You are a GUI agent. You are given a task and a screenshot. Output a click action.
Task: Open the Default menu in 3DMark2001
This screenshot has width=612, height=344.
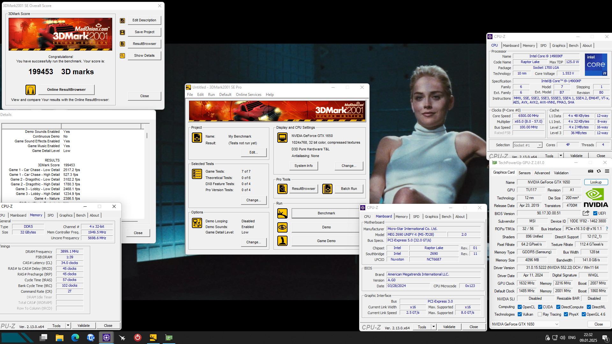click(x=225, y=95)
